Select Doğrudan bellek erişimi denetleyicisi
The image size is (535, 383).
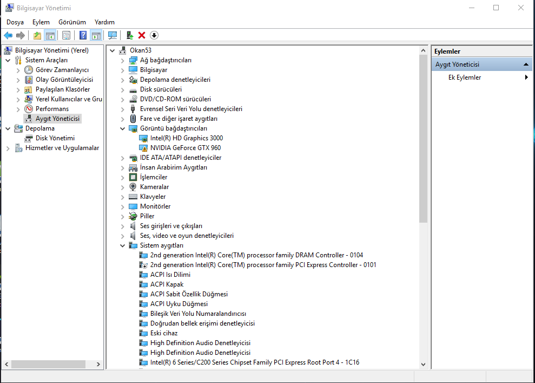pos(203,323)
